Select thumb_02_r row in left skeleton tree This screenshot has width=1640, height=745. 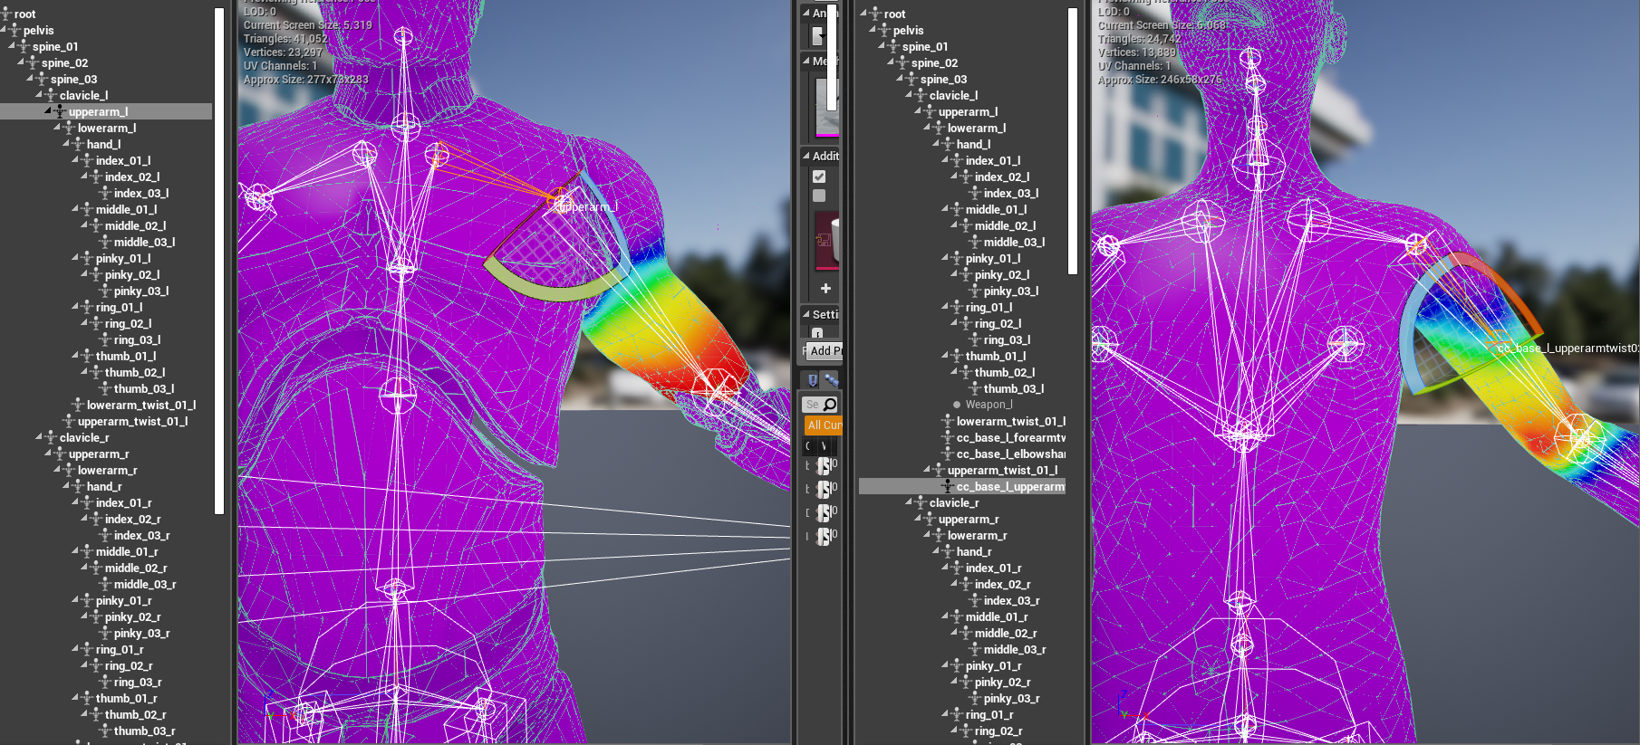click(107, 714)
